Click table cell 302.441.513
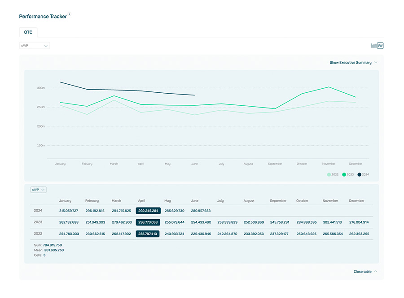This screenshot has width=404, height=298. [332, 222]
